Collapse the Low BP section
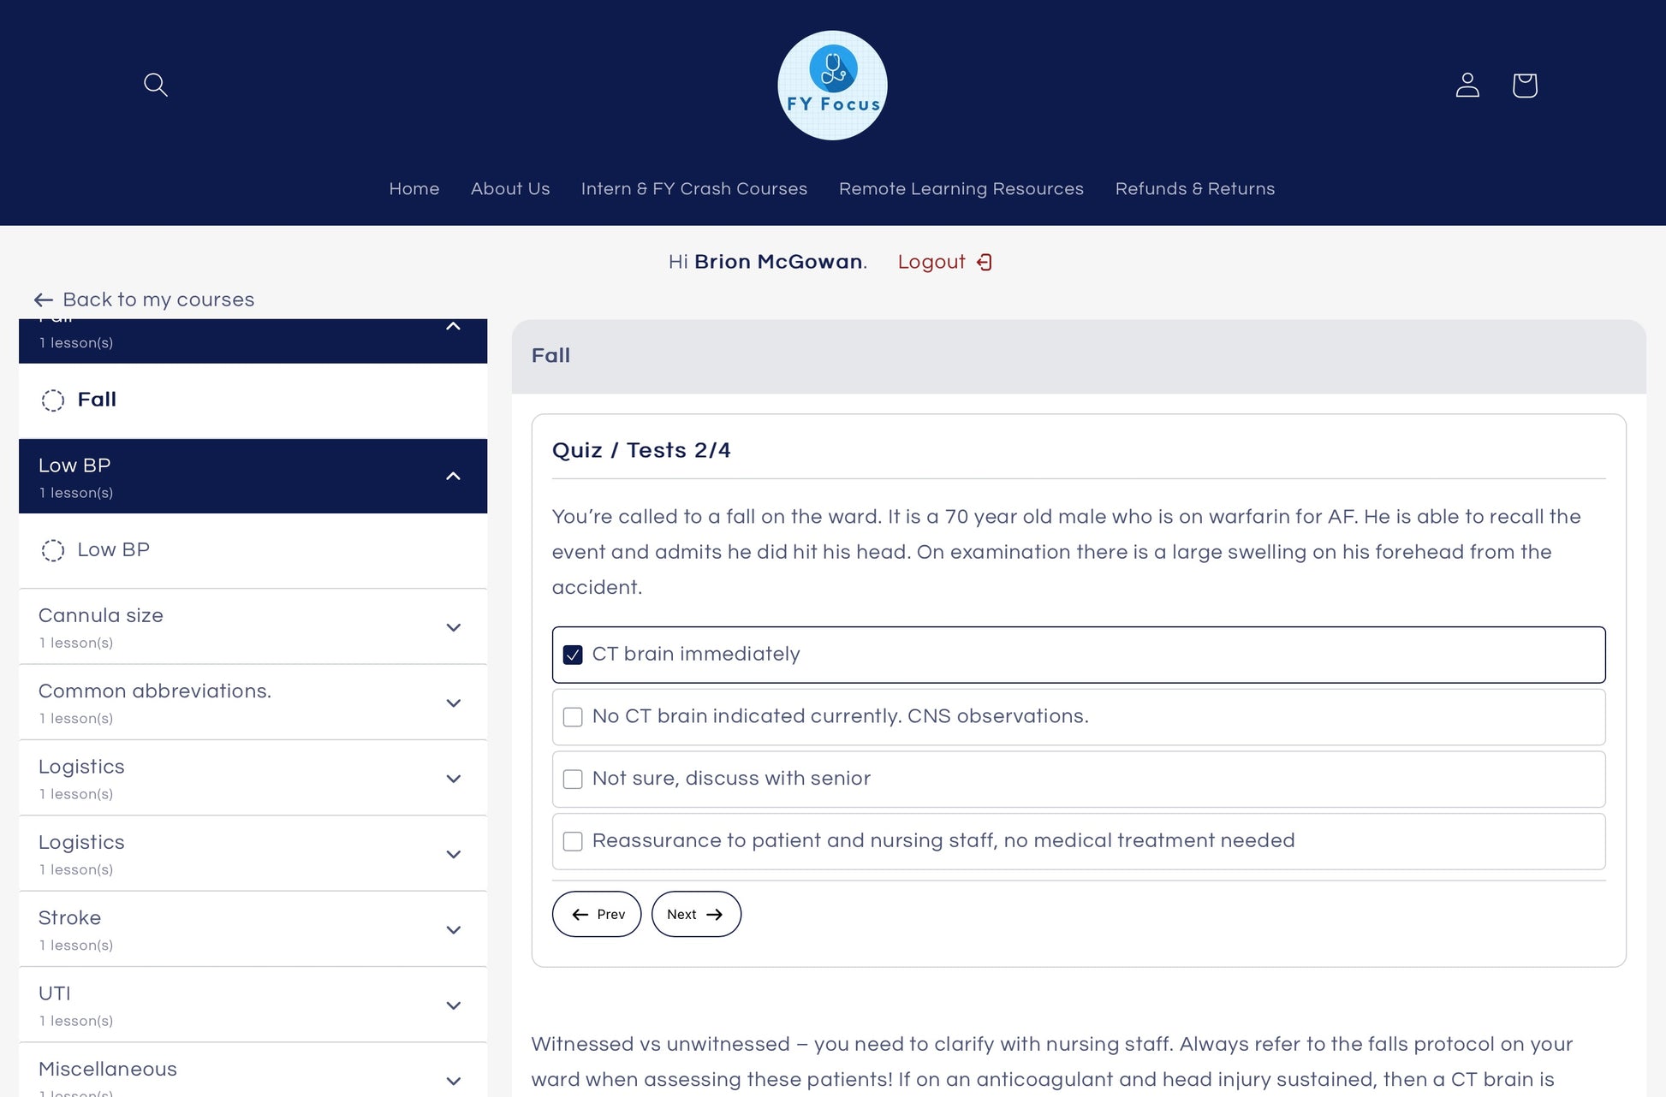The height and width of the screenshot is (1097, 1666). pos(453,476)
